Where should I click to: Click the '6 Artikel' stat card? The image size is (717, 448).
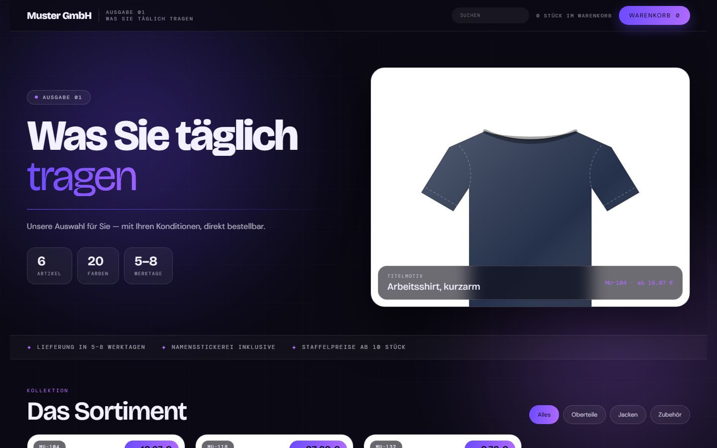(49, 266)
